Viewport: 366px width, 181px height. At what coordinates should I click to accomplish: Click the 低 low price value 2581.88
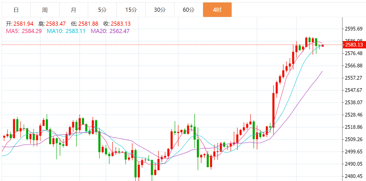tap(88, 24)
